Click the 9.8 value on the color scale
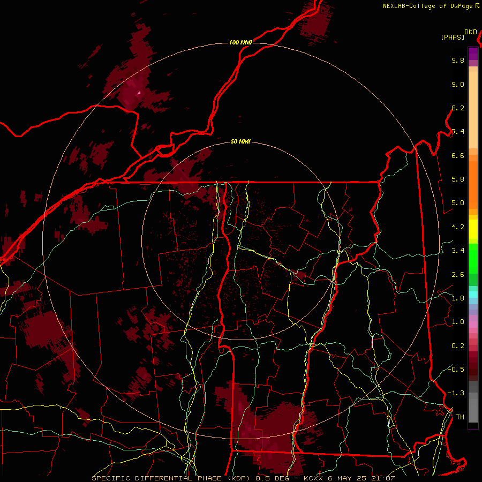The height and width of the screenshot is (482, 482). coord(458,60)
